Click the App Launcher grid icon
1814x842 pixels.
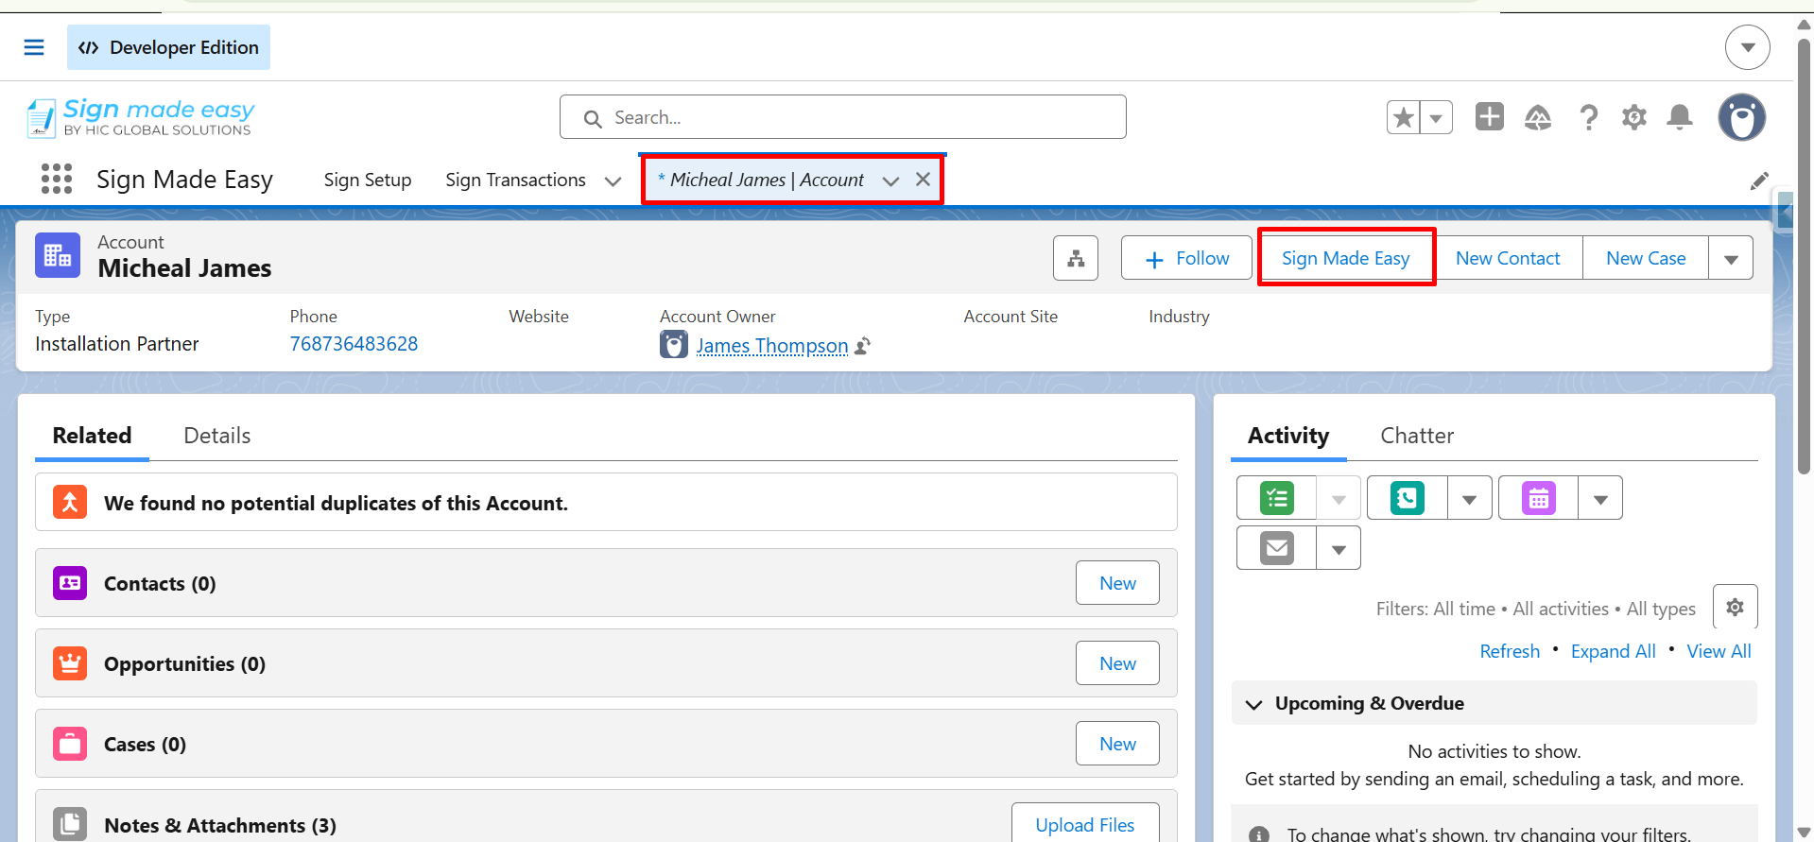[57, 179]
